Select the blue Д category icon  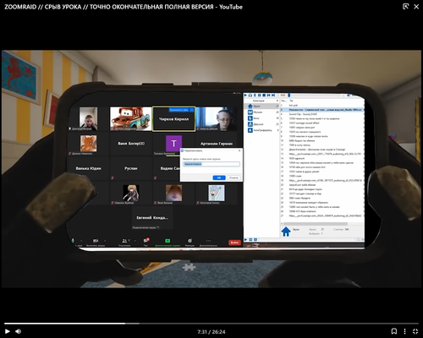coord(250,124)
